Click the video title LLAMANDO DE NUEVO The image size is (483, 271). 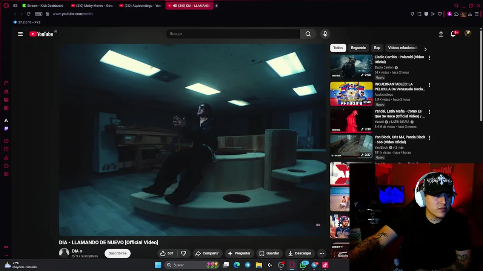(108, 242)
